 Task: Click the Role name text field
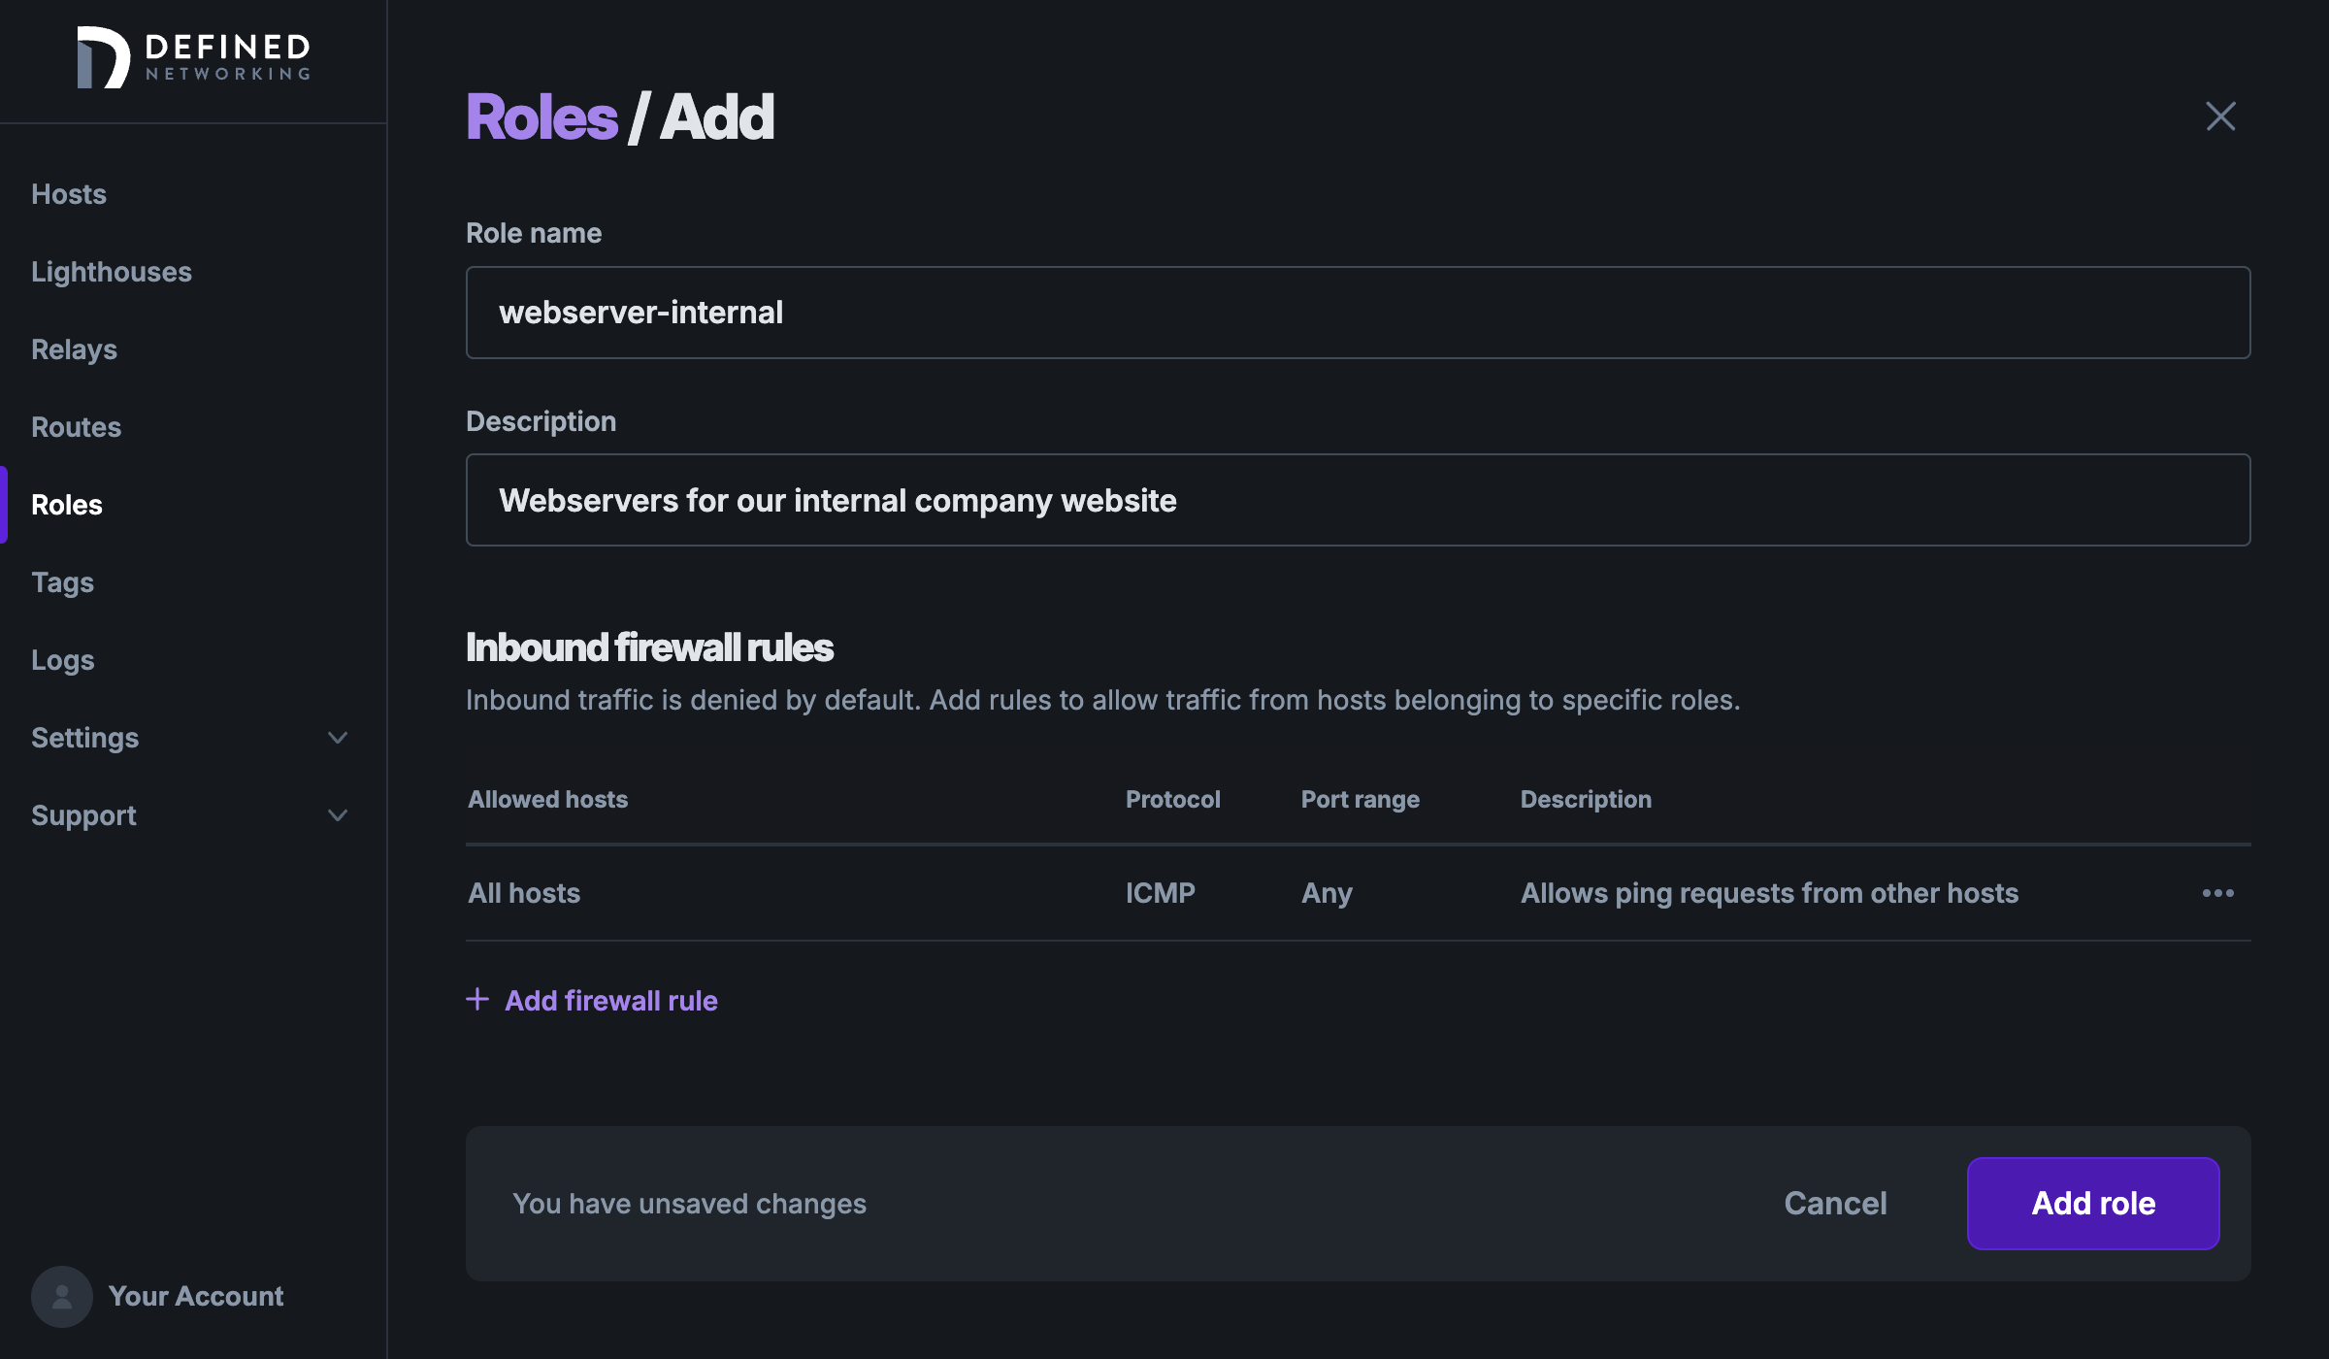[x=1357, y=312]
